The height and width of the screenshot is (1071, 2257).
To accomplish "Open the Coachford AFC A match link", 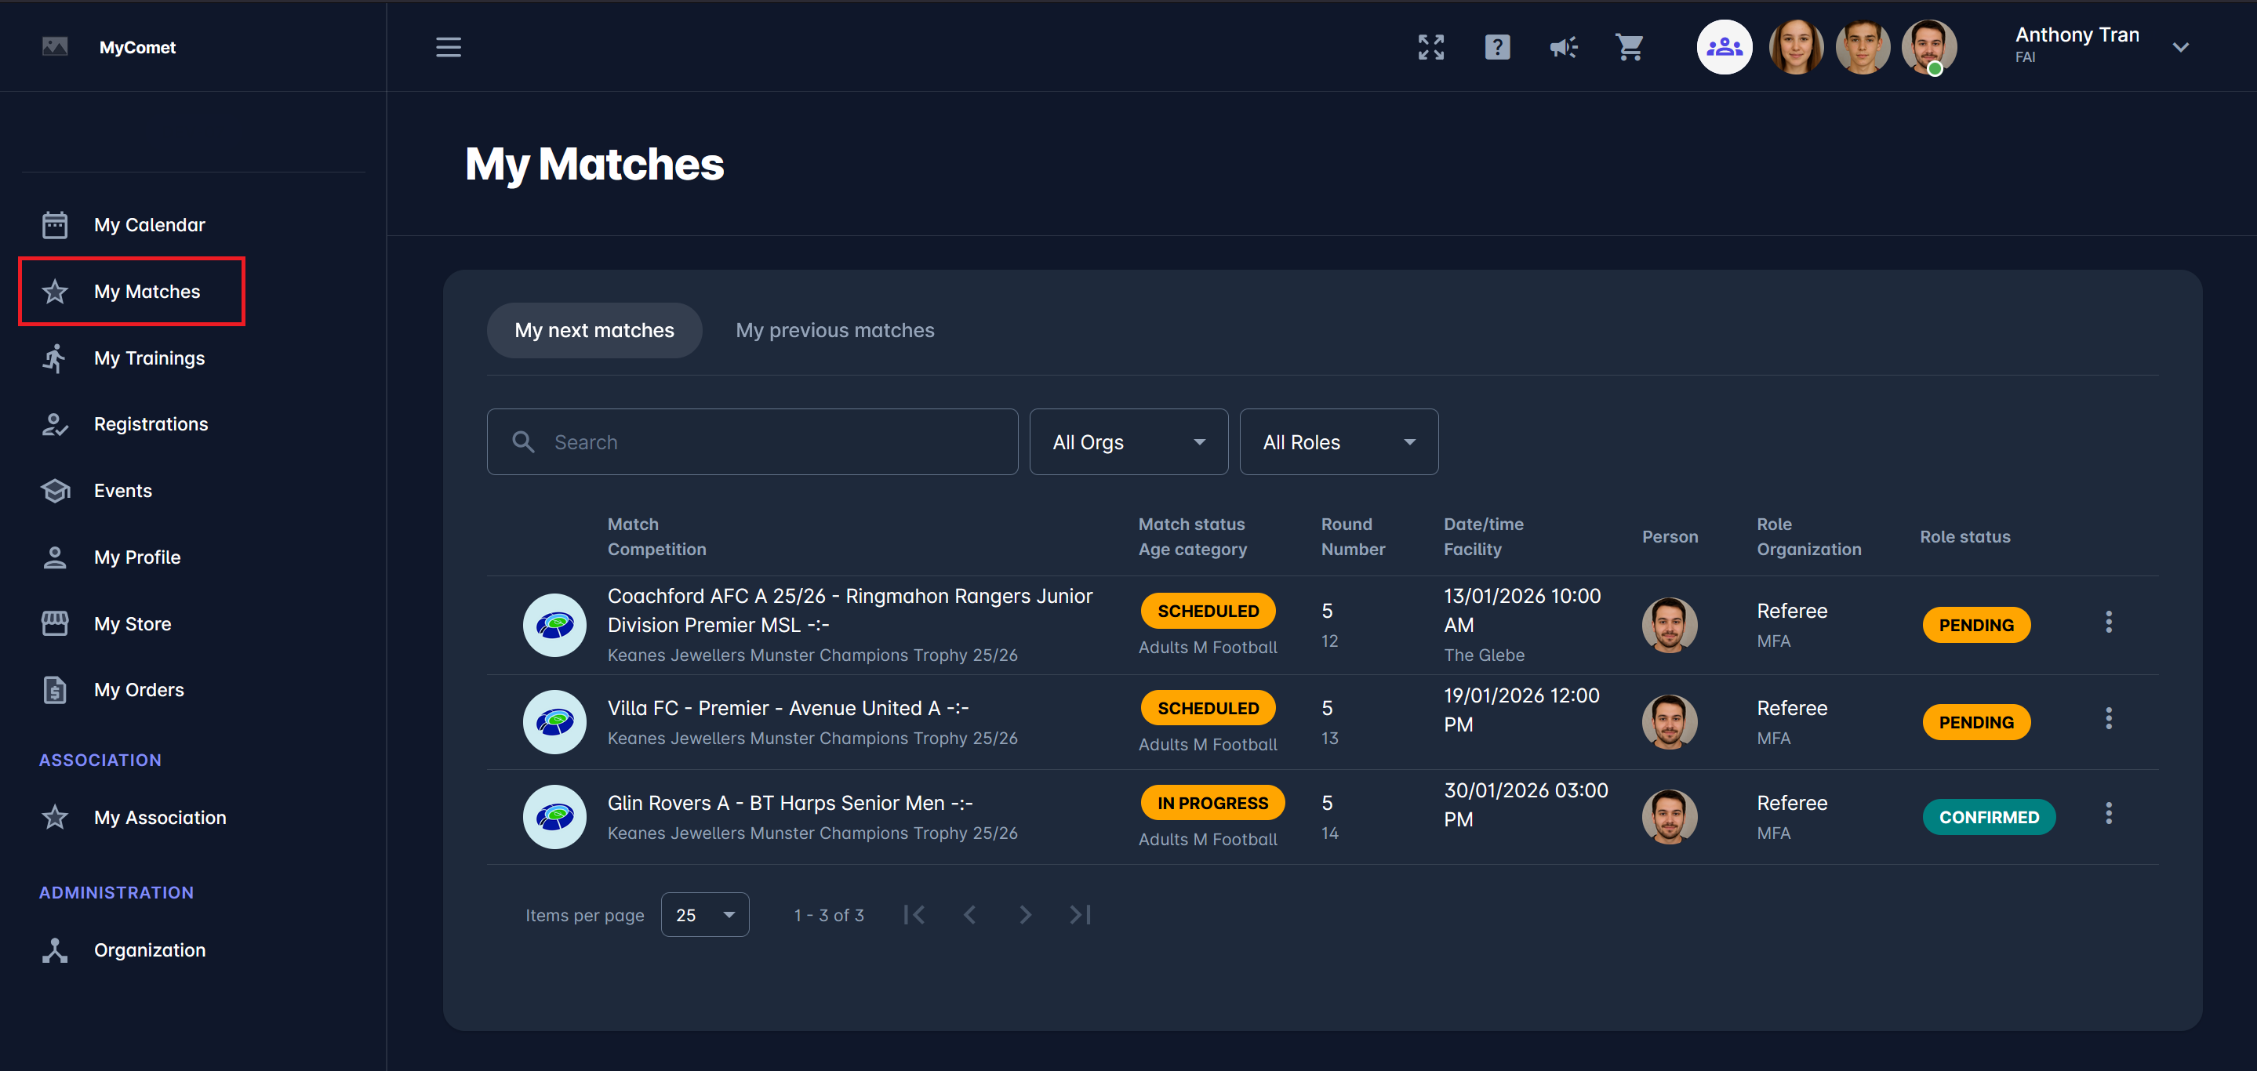I will pos(849,609).
